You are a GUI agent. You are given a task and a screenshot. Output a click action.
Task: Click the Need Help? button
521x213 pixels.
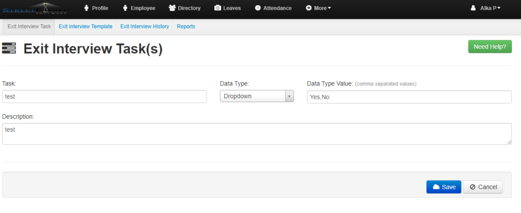[x=490, y=47]
